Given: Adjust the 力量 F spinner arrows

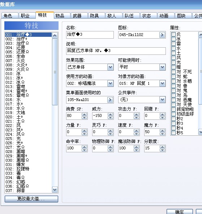Looking at the screenshot, I should (85, 132).
